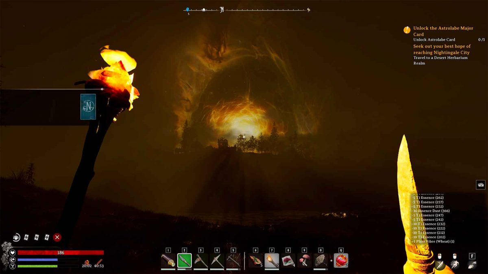Image resolution: width=488 pixels, height=274 pixels.
Task: Open the mail envelope notification icon
Action: point(480,185)
